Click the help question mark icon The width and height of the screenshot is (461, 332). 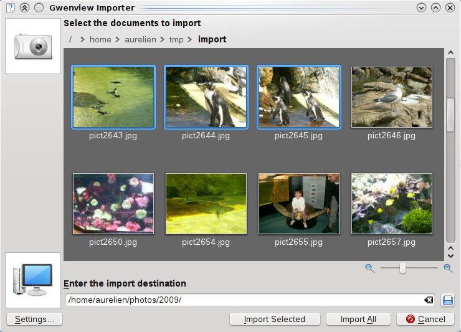pos(11,7)
